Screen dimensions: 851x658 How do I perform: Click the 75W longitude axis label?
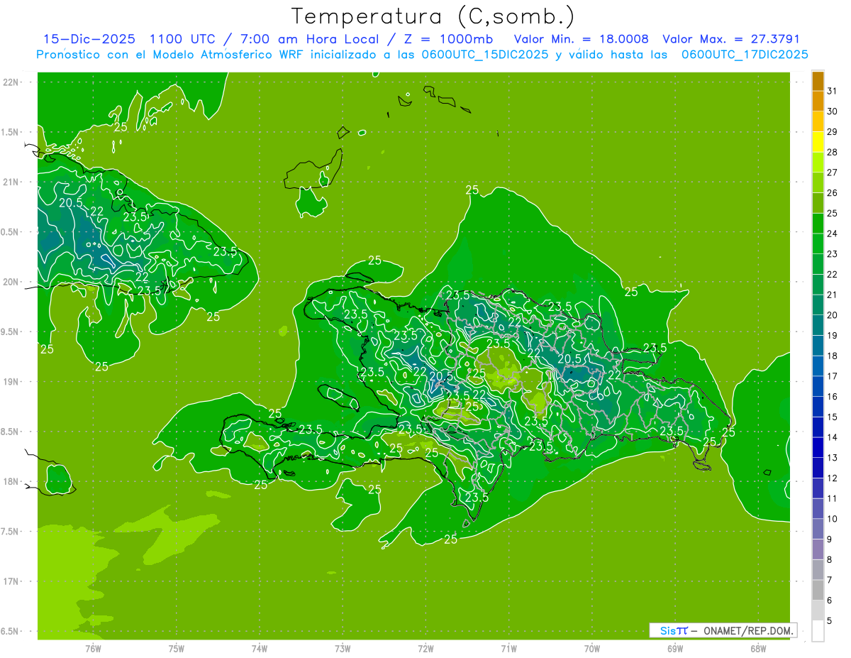177,648
